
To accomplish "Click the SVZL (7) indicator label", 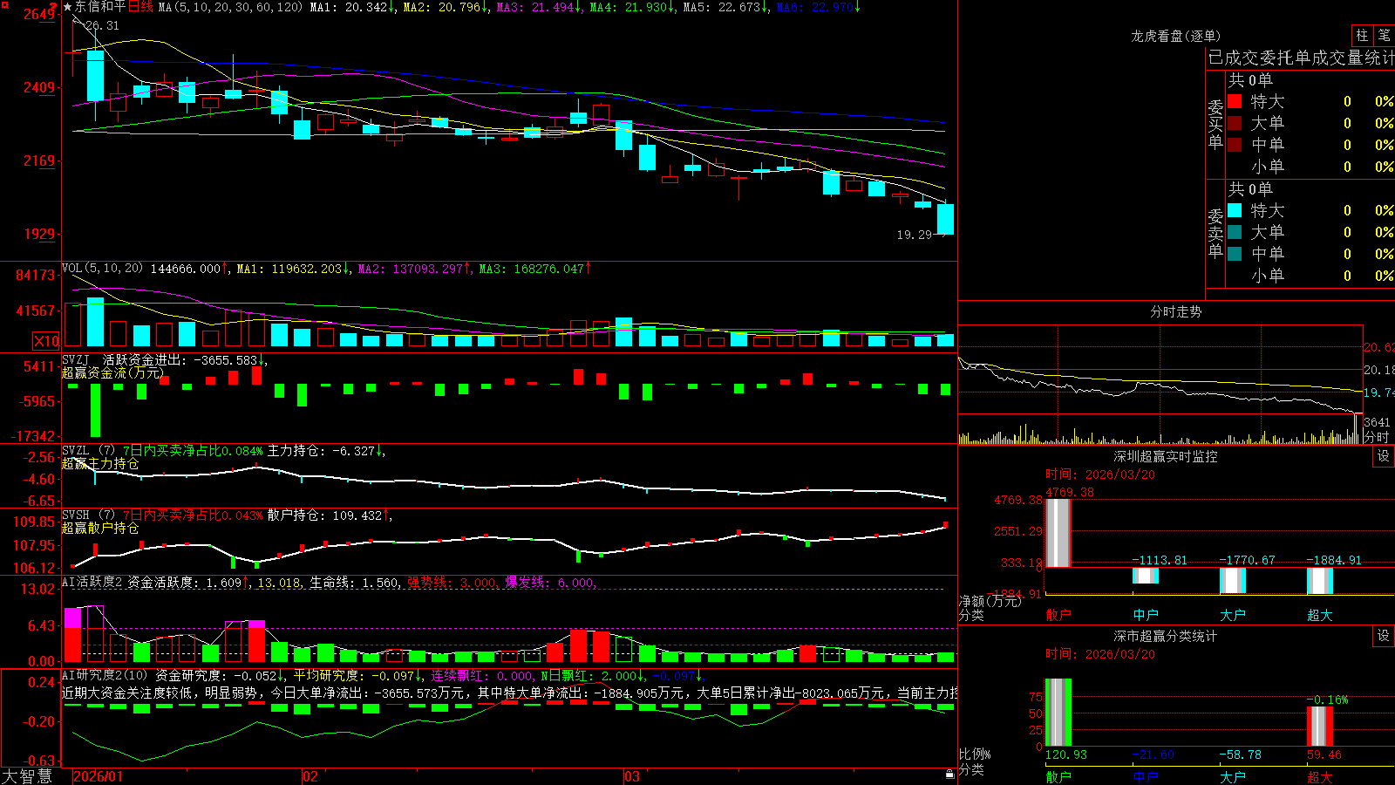I will 88,450.
